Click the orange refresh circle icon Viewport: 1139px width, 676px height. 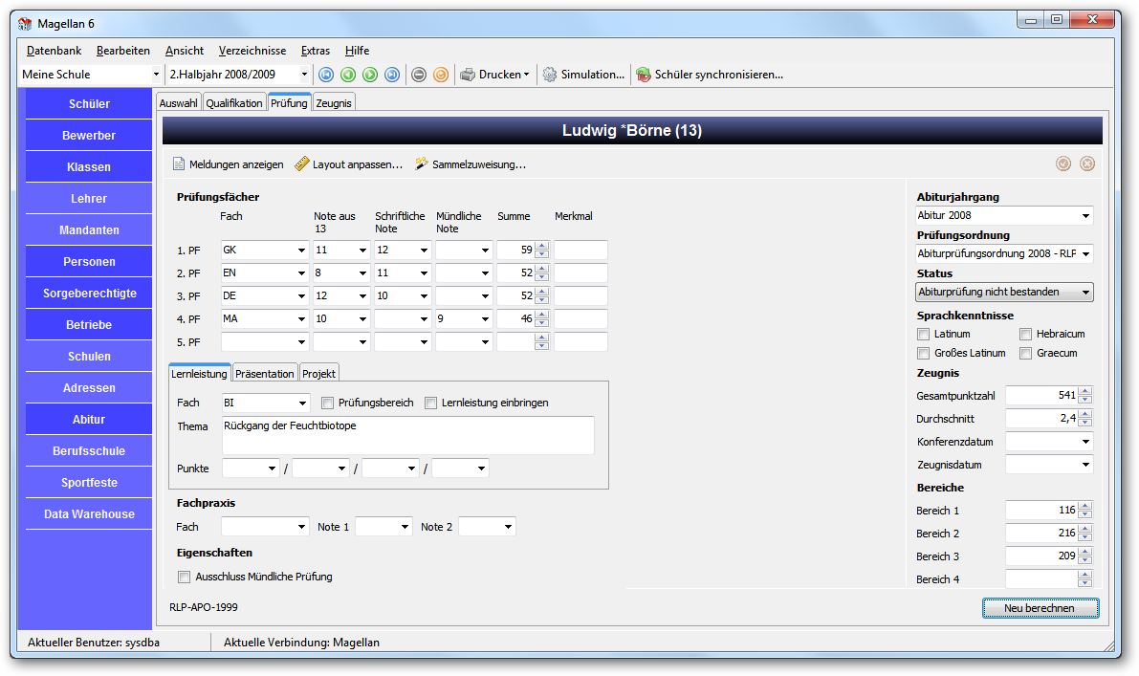pyautogui.click(x=441, y=75)
